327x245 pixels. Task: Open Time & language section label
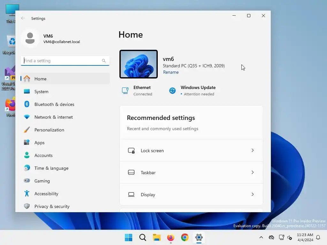(x=51, y=168)
